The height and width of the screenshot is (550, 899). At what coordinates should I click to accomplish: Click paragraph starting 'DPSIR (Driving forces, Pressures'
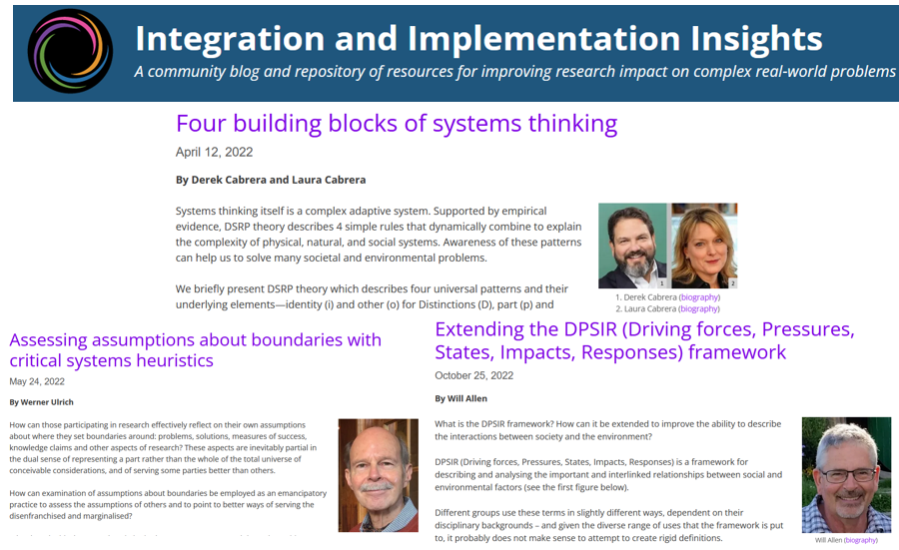[608, 474]
